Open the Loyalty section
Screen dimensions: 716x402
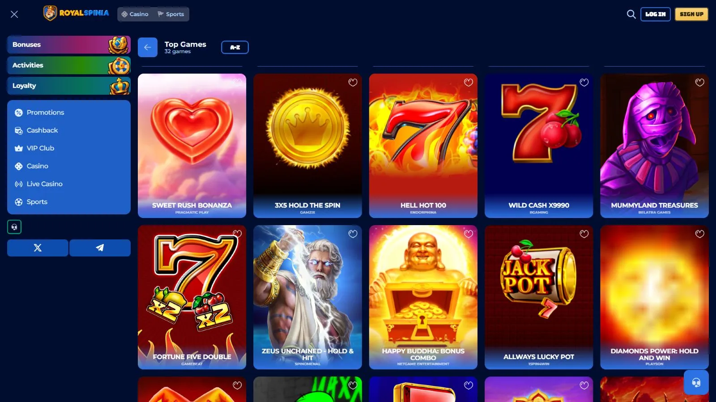pos(69,86)
